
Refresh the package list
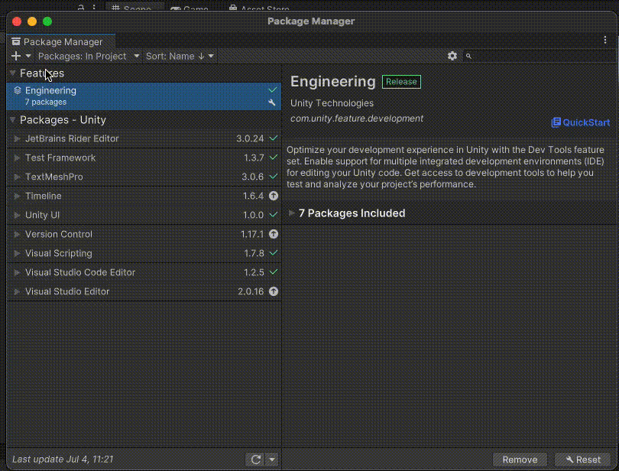click(254, 459)
